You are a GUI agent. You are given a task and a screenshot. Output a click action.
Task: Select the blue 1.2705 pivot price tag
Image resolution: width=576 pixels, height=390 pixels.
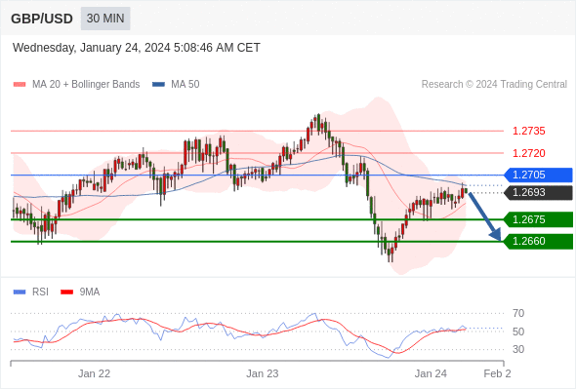click(538, 175)
